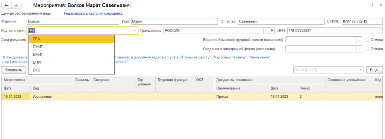The width and height of the screenshot is (385, 139).
Task: Tick Отмена checkbox for paper work book statement
Action: point(367,40)
